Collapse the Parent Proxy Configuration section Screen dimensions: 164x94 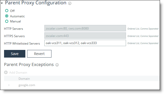pyautogui.click(x=2, y=3)
